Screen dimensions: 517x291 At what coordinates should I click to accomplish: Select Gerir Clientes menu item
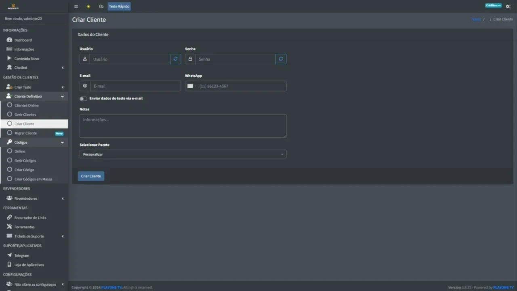25,115
